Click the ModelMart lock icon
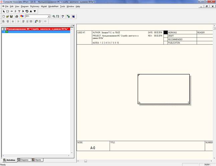The image size is (216, 166). coord(13,21)
